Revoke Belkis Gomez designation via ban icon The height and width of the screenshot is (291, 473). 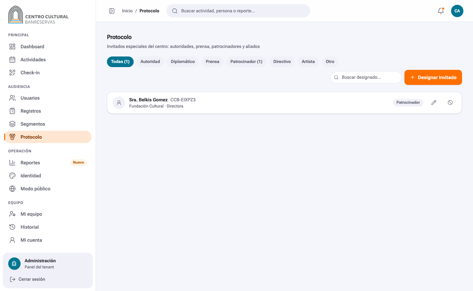click(450, 102)
